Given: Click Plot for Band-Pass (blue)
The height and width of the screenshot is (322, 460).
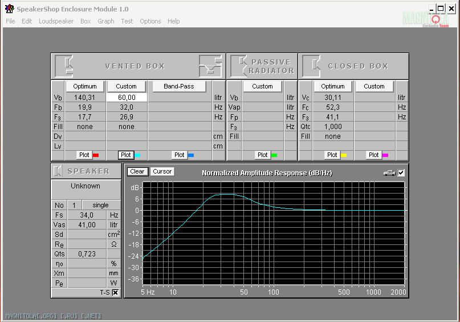Looking at the screenshot, I should click(x=179, y=155).
